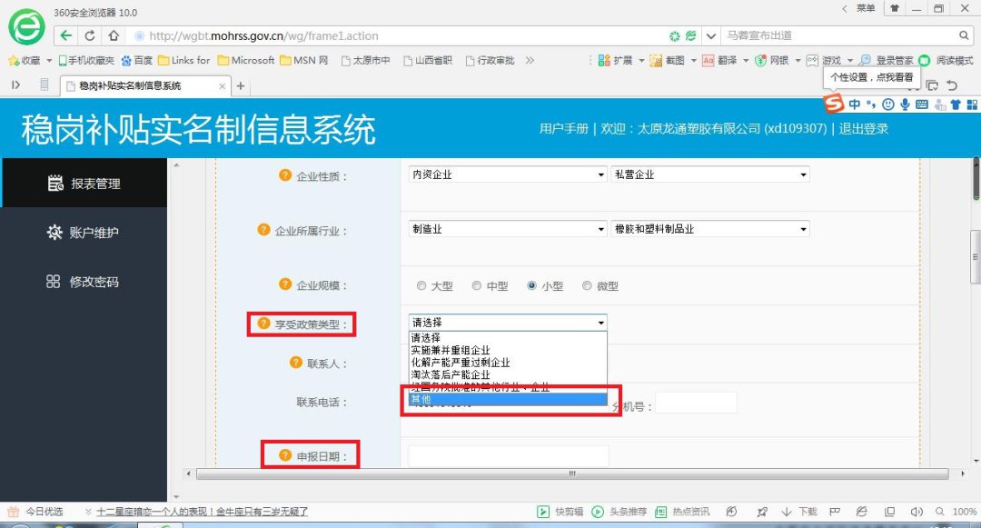
Task: Click help icon beside 享受政策类型
Action: 264,323
